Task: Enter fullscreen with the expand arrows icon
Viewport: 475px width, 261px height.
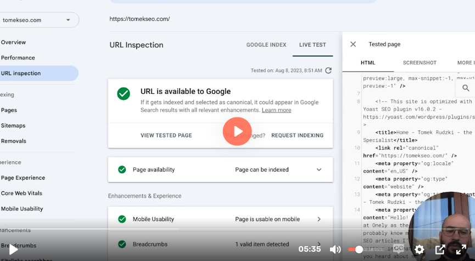Action: [x=461, y=249]
